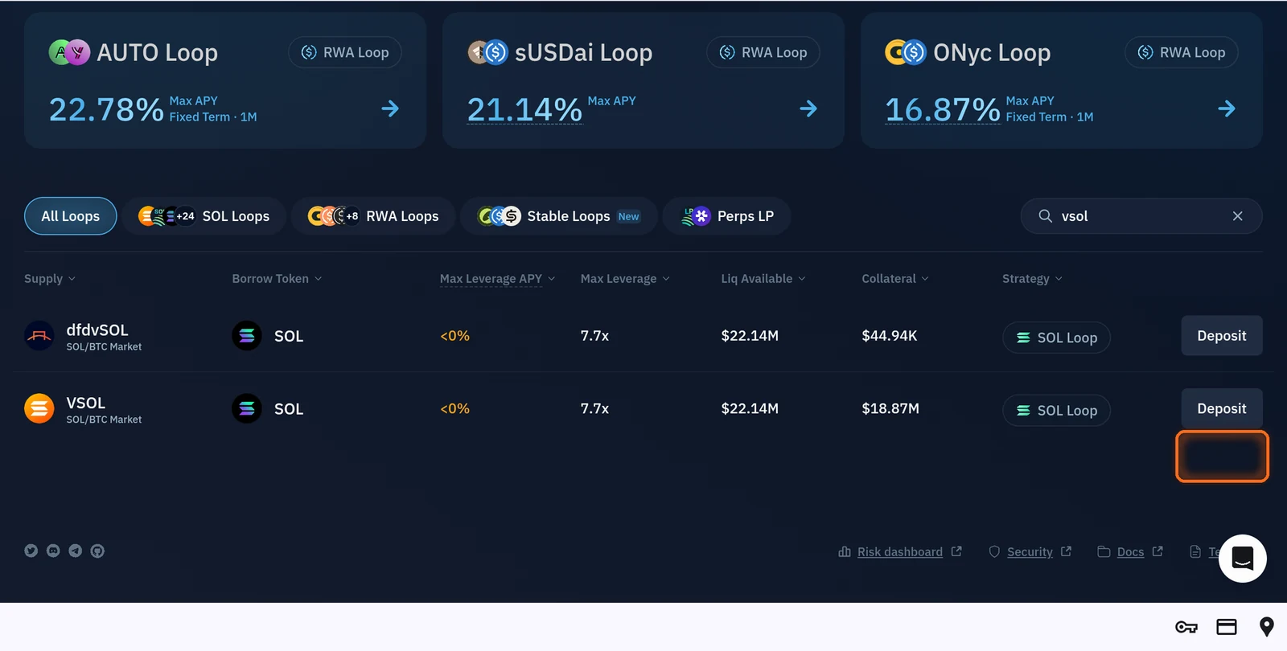This screenshot has height=651, width=1287.
Task: Deposit into the VSOL loop
Action: click(1222, 408)
